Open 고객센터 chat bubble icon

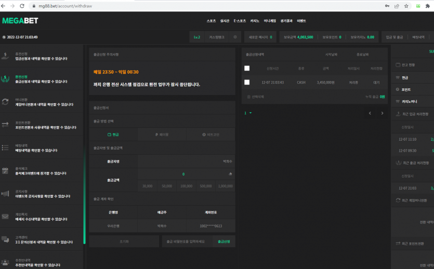click(x=5, y=239)
